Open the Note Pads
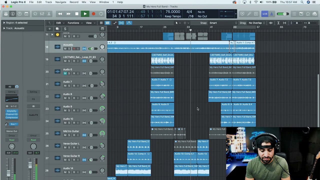 point(301,14)
